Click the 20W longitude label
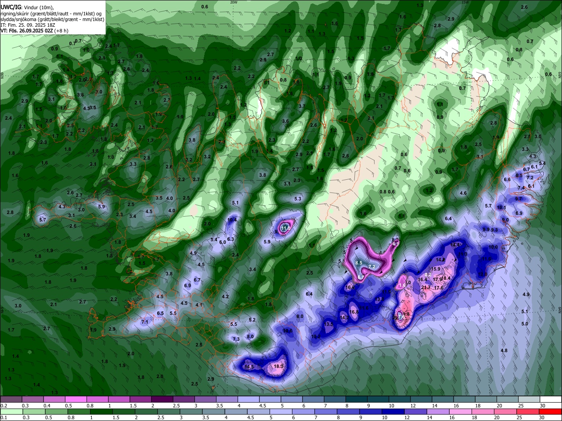This screenshot has width=562, height=421. click(234, 2)
